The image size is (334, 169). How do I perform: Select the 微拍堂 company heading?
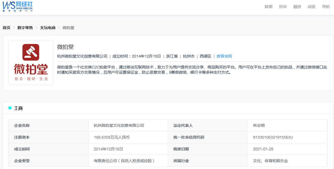click(x=66, y=47)
